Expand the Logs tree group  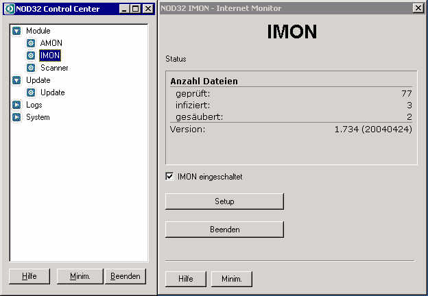[x=16, y=105]
